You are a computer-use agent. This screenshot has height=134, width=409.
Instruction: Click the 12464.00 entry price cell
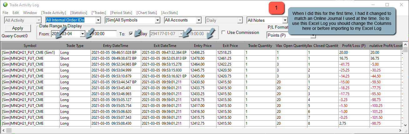(203, 64)
